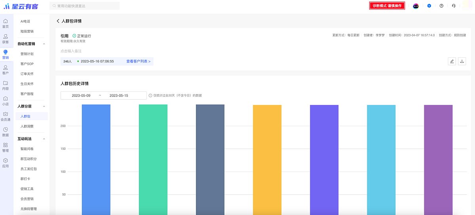Image resolution: width=475 pixels, height=215 pixels.
Task: Click the 点击输入备注 remark field
Action: [x=71, y=51]
